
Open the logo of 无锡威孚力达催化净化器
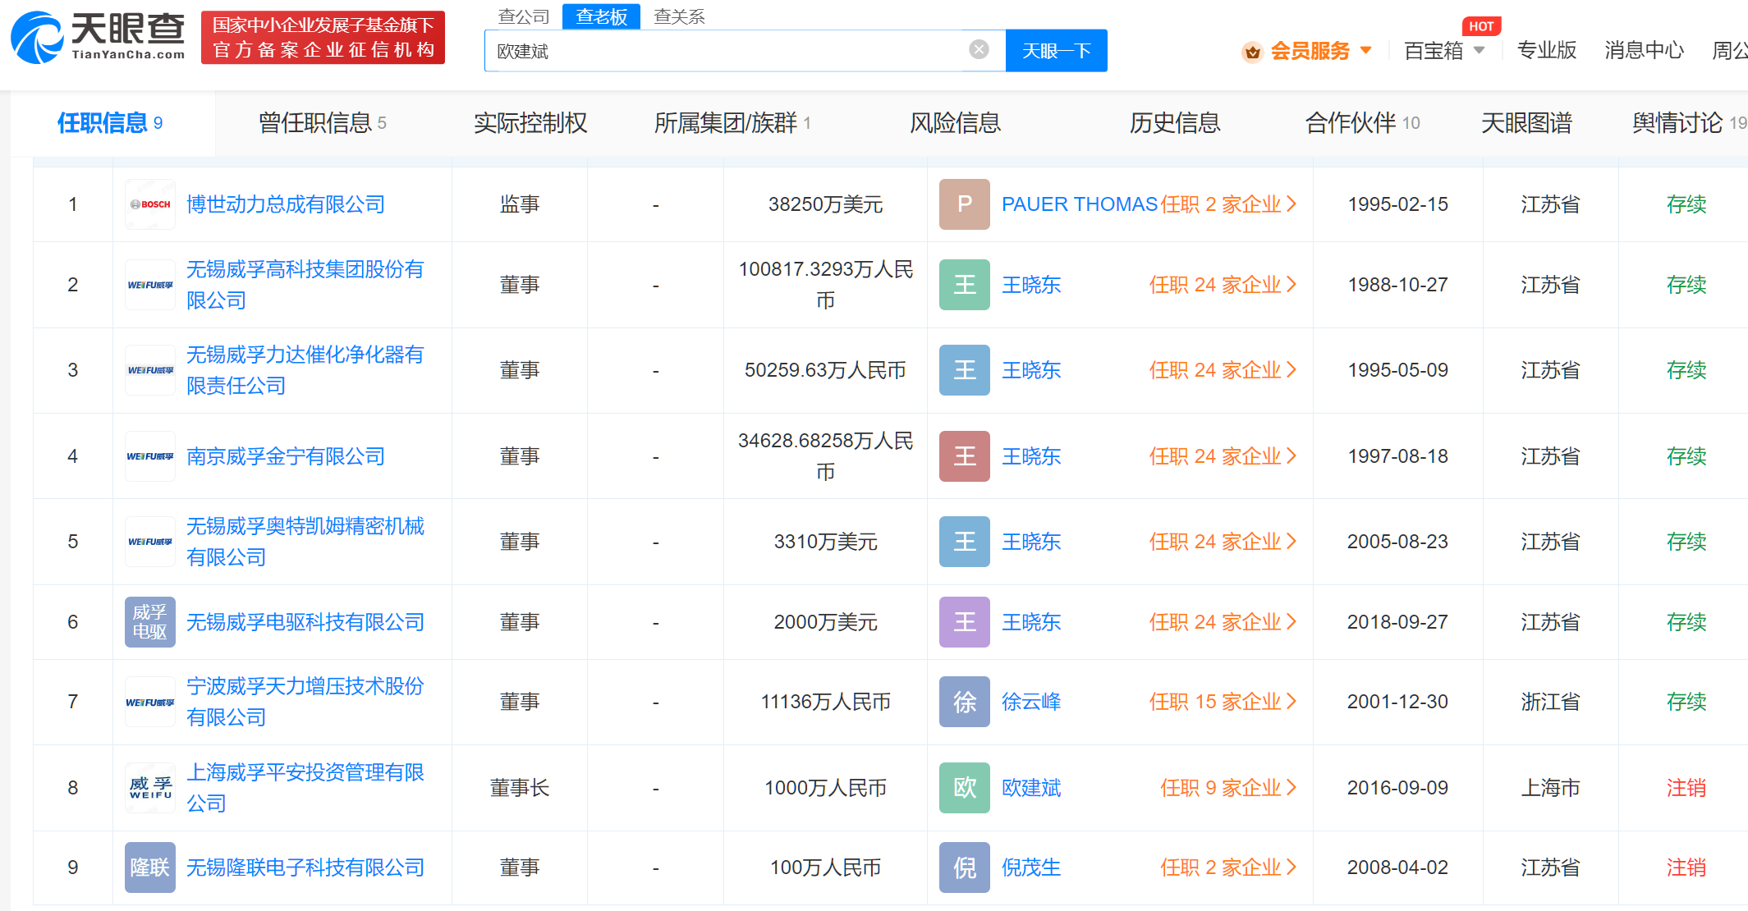tap(150, 370)
